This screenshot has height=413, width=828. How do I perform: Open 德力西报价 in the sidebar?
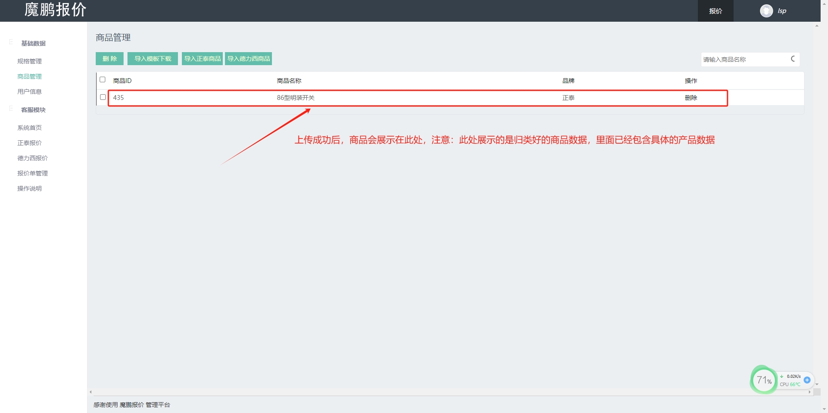tap(33, 158)
